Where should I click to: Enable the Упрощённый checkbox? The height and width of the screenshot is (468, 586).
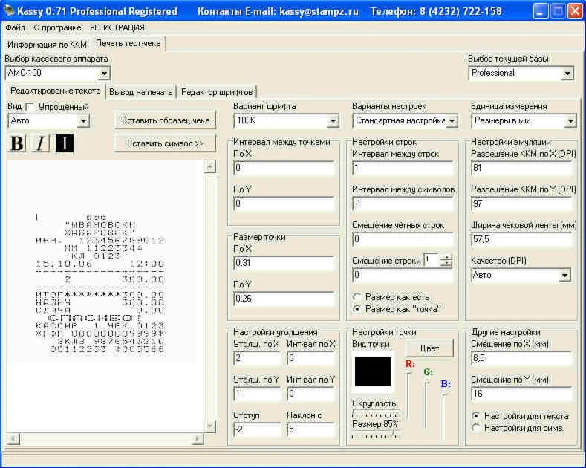click(x=30, y=107)
